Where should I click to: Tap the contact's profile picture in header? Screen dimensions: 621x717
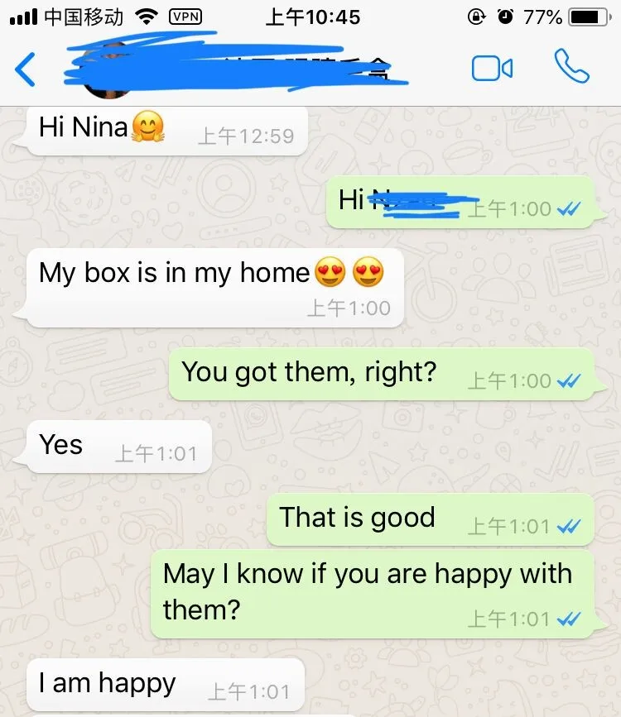[106, 71]
